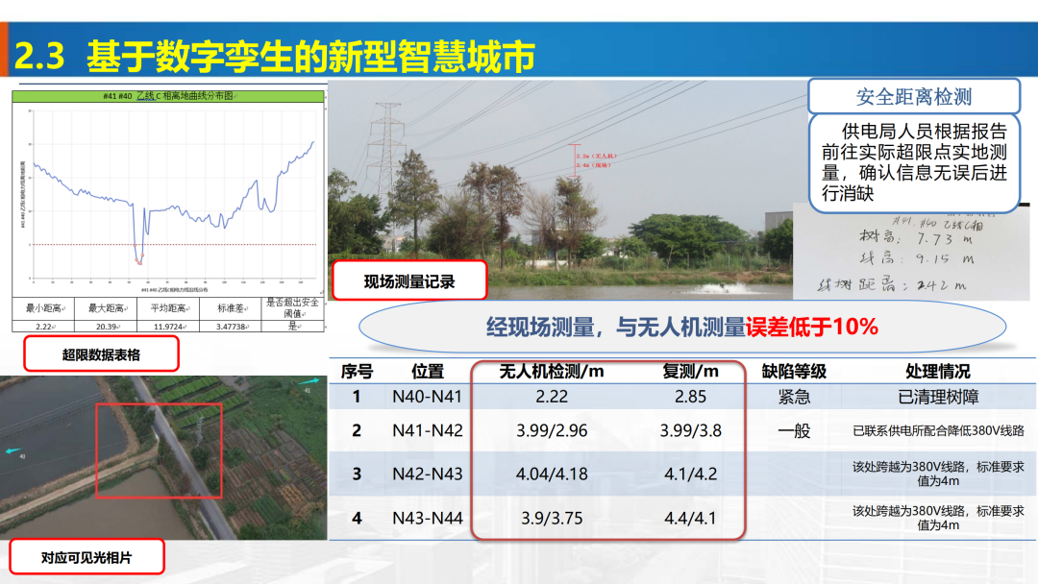Viewport: 1038px width, 584px height.
Task: Click the '最小距离' table header in chart
Action: coord(43,308)
